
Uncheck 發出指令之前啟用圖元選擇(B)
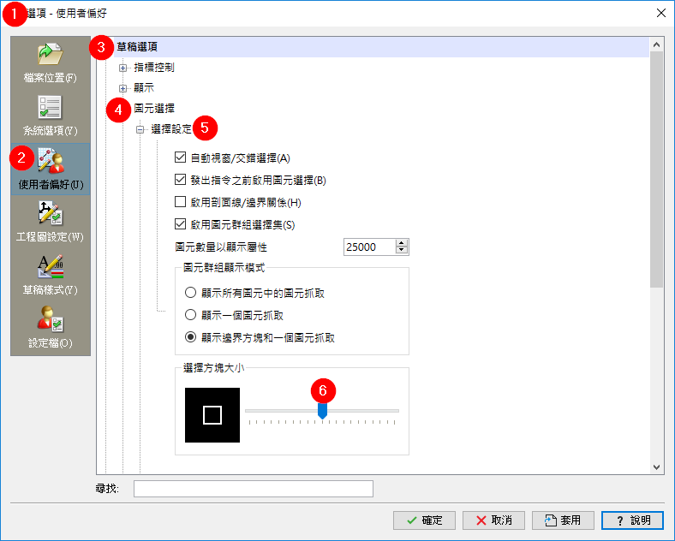click(180, 180)
